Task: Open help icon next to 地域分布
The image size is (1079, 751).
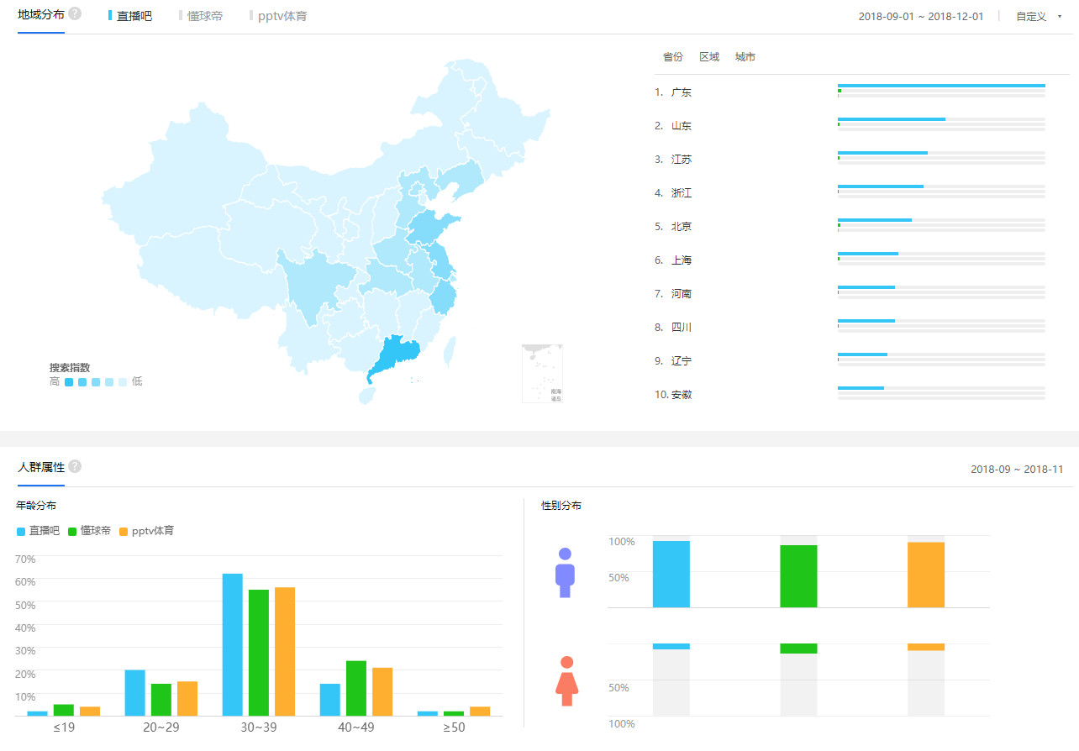Action: [75, 13]
